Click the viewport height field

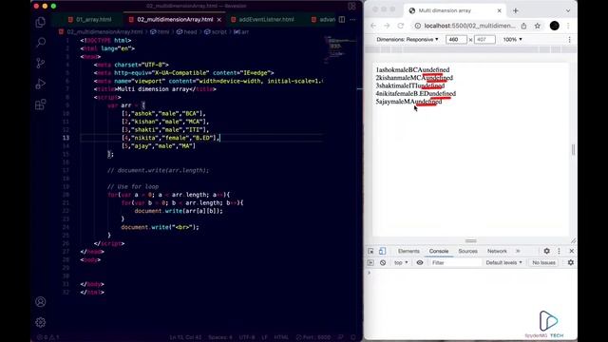click(484, 40)
